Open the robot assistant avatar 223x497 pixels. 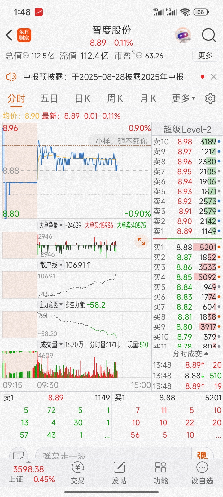pos(183,35)
